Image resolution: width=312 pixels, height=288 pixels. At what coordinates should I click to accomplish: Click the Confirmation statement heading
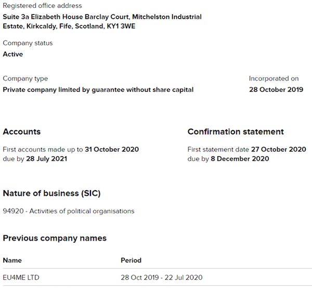click(236, 132)
